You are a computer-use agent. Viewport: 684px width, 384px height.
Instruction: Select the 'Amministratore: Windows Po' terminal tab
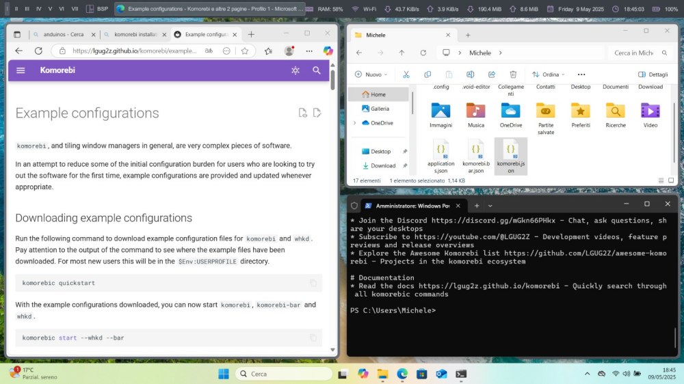tap(412, 206)
